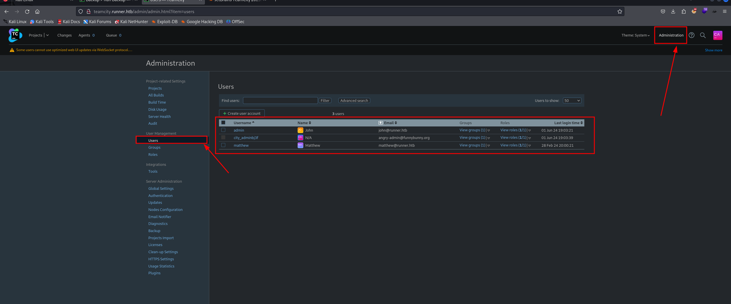Click email column verified icon
Image resolution: width=731 pixels, height=304 pixels.
381,123
